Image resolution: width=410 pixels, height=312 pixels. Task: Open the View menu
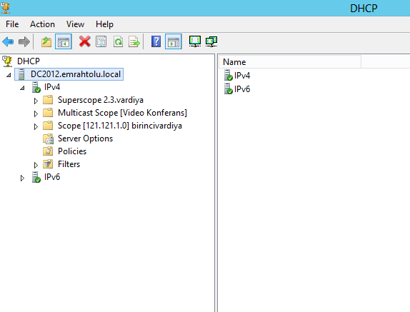pyautogui.click(x=75, y=24)
